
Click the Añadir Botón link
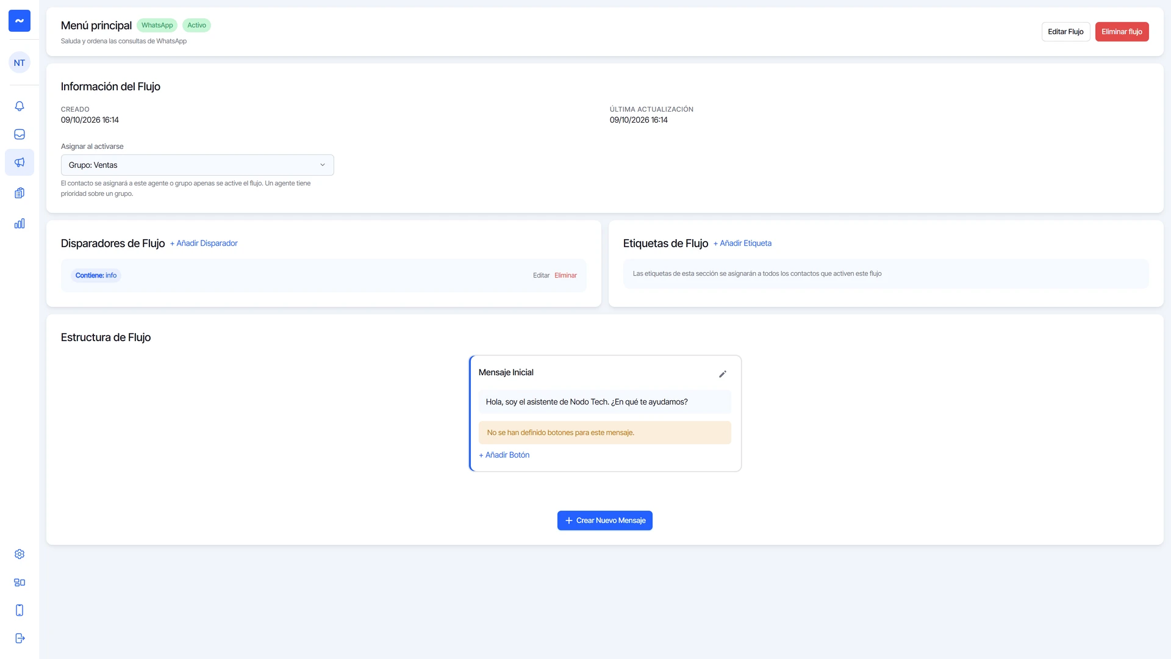[504, 455]
